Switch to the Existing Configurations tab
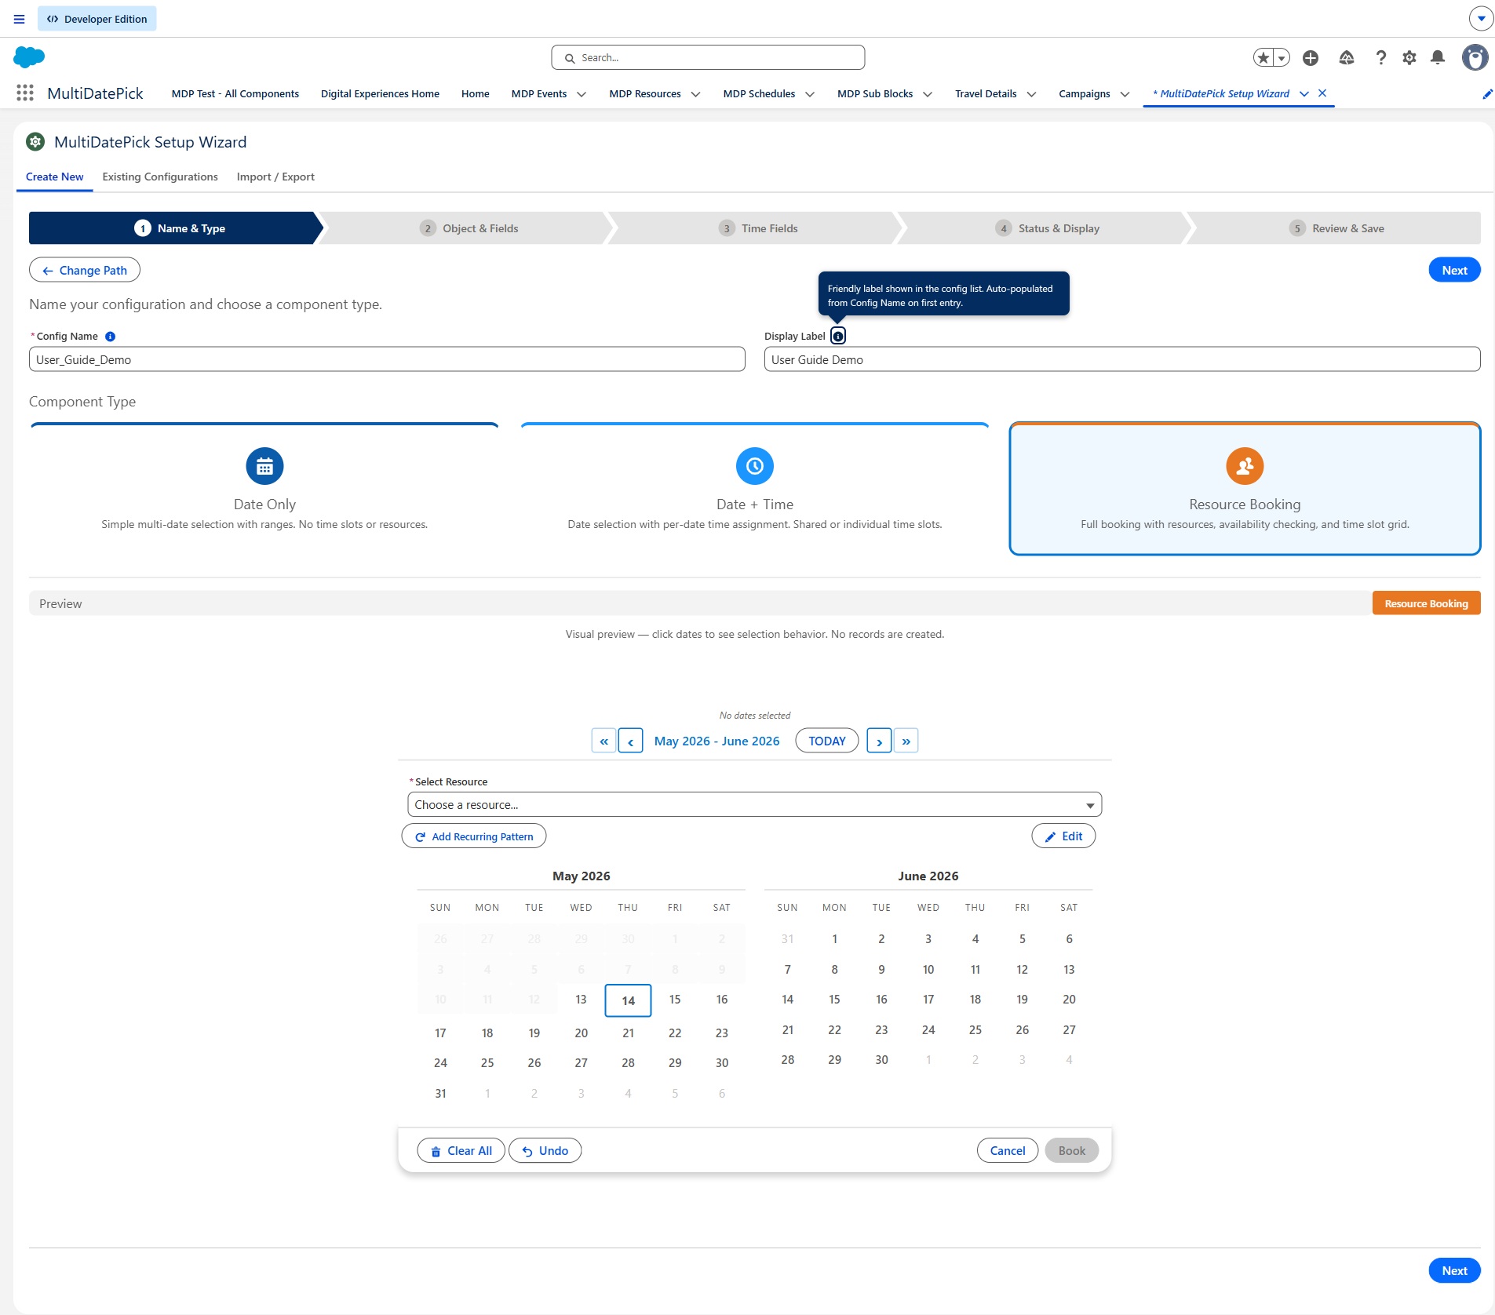Screen dimensions: 1495x1315 click(x=160, y=177)
